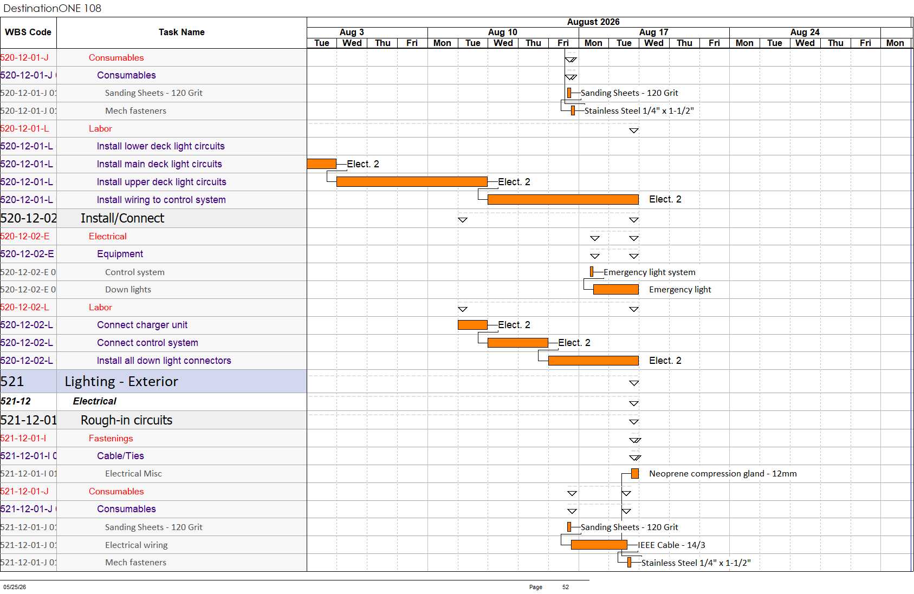Click the Emergency light orange bar
This screenshot has width=914, height=594.
[616, 290]
